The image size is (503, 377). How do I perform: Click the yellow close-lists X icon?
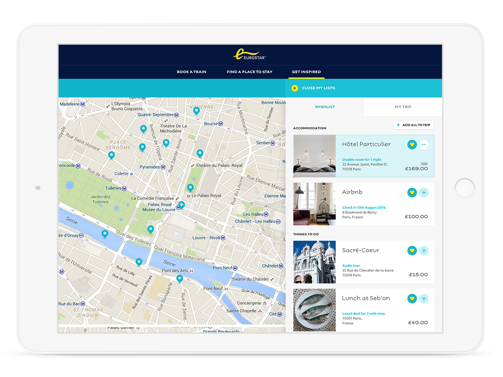point(295,88)
